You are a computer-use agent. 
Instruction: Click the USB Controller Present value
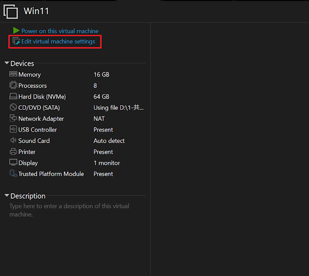click(103, 130)
